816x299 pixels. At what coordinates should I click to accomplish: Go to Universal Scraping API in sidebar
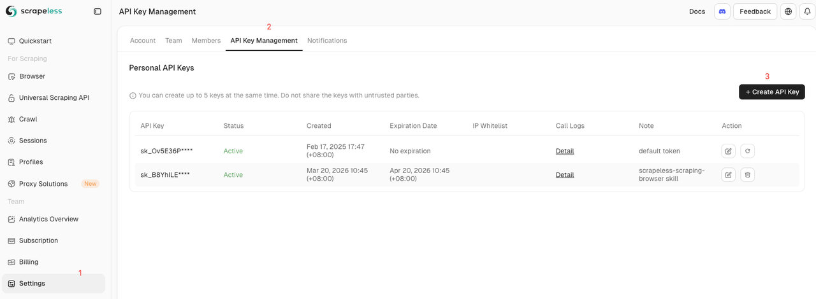(x=54, y=98)
